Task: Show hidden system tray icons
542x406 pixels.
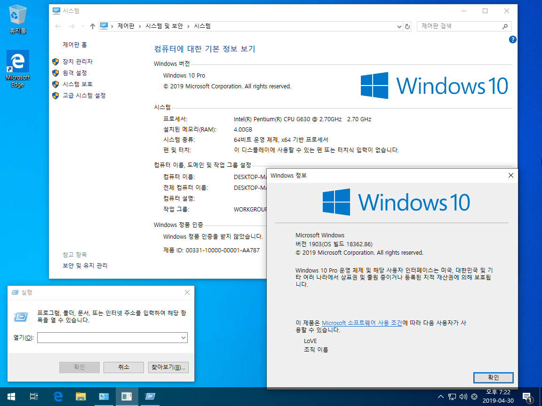Action: 441,396
